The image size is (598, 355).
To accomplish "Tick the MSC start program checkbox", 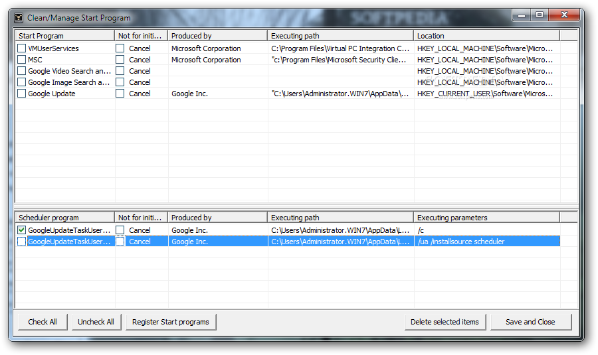I will (x=22, y=60).
